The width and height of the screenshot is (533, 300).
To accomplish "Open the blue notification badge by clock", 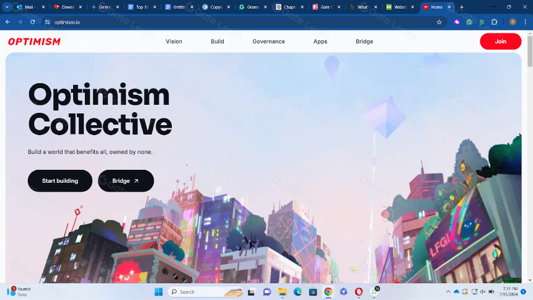I will 524,292.
